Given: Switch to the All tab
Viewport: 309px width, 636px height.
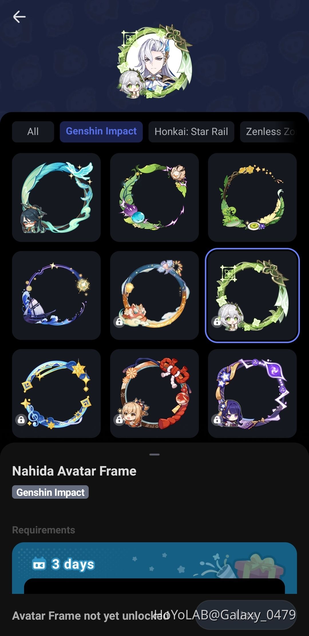Looking at the screenshot, I should click(x=33, y=132).
